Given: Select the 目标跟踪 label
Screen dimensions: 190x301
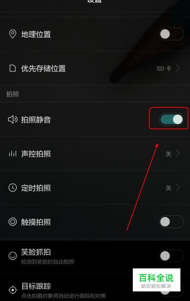Looking at the screenshot, I should tap(36, 286).
